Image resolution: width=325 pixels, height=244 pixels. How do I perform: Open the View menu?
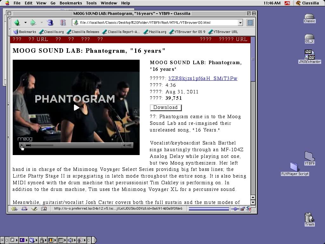41,3
